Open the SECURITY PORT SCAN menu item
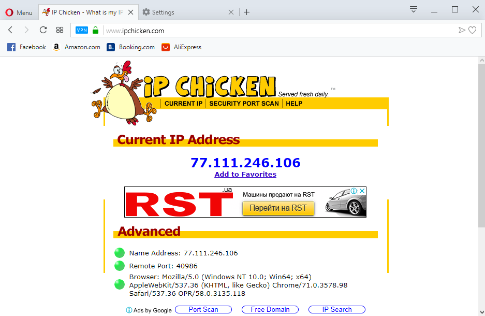Image resolution: width=485 pixels, height=316 pixels. pyautogui.click(x=244, y=104)
